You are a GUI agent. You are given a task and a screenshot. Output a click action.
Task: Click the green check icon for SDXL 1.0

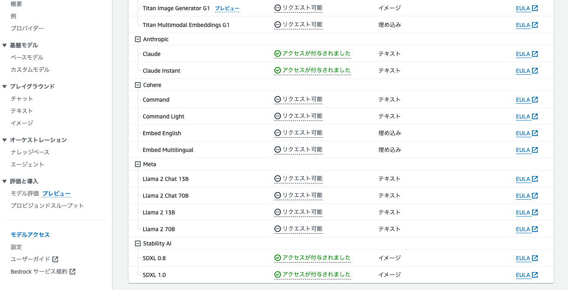(278, 274)
